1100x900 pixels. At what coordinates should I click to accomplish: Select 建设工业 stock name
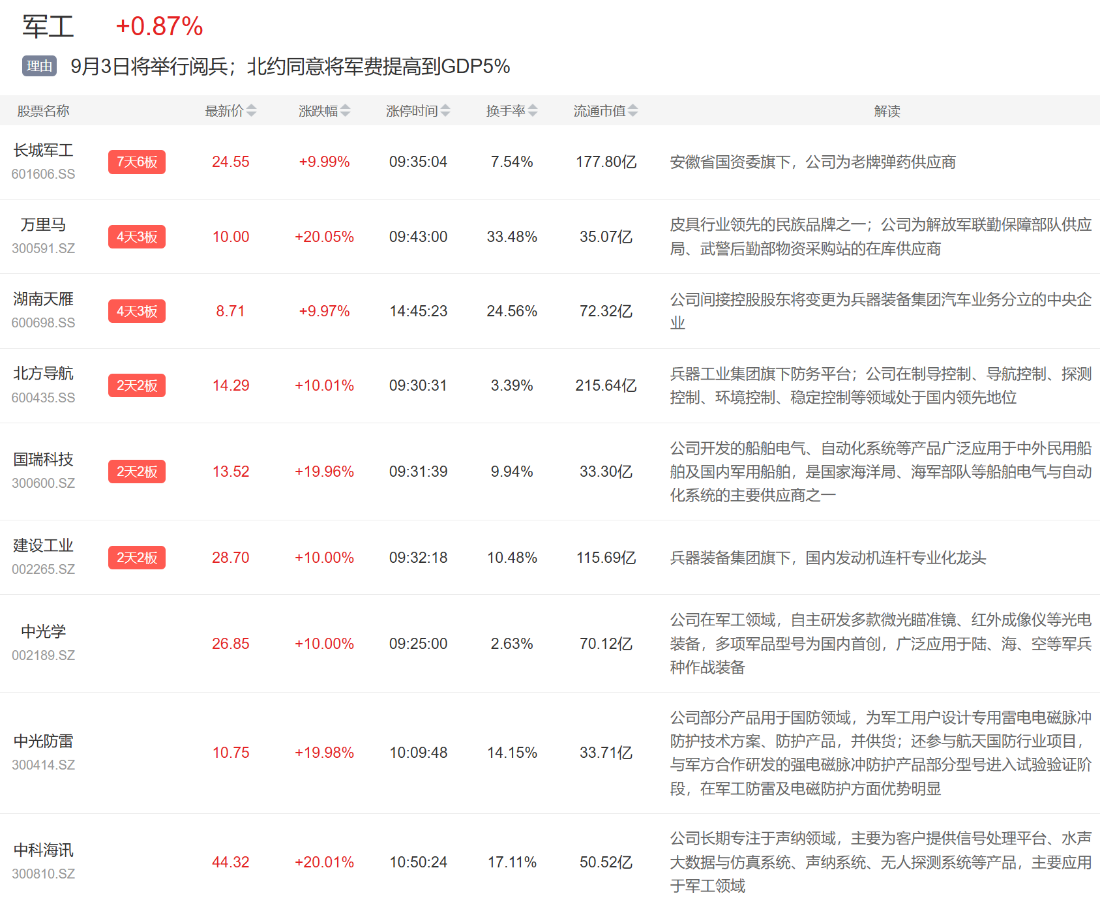coord(43,546)
